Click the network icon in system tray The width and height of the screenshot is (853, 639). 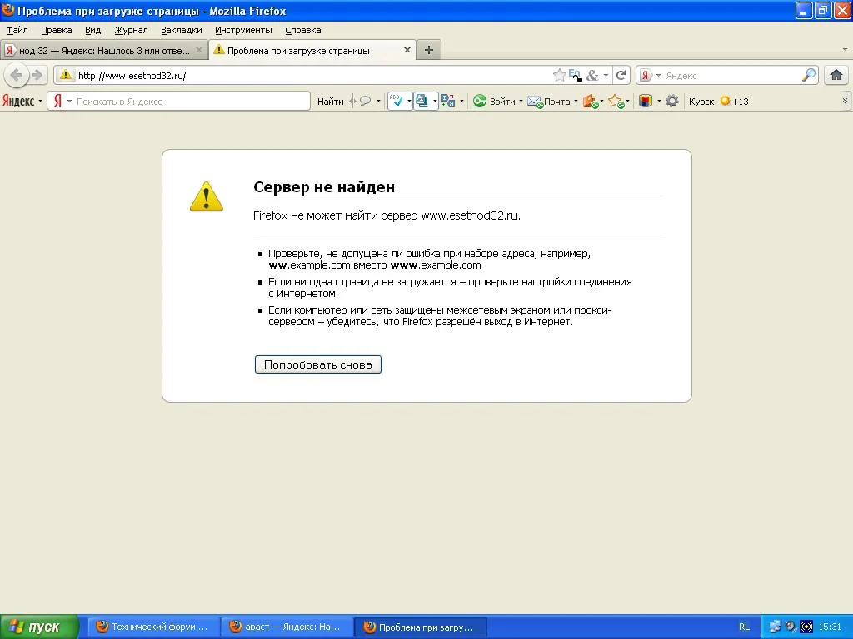coord(775,627)
